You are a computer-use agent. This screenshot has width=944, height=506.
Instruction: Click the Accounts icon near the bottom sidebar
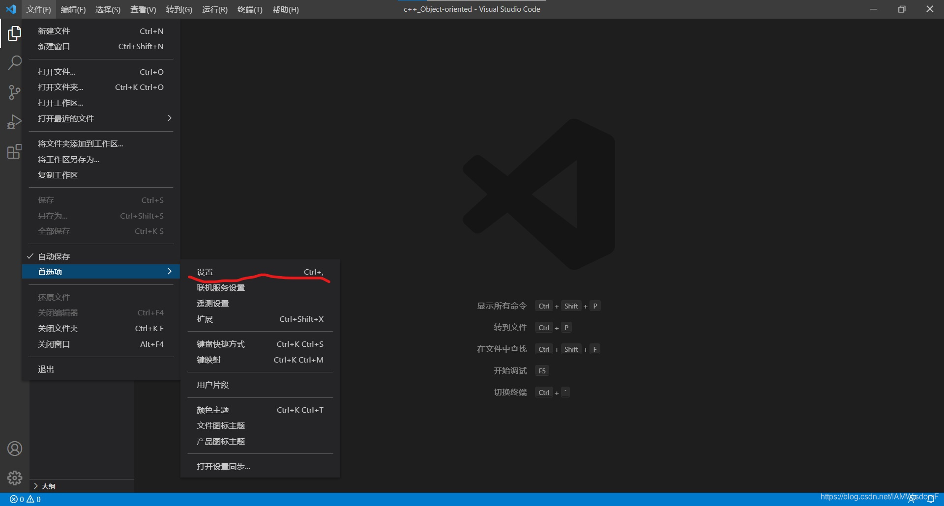[x=14, y=448]
